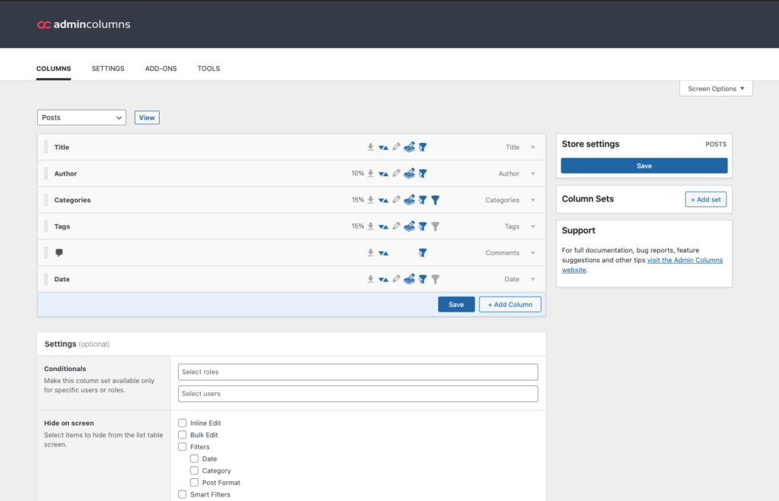The image size is (779, 501).
Task: Toggle sorting icon in the Author row
Action: tap(383, 174)
